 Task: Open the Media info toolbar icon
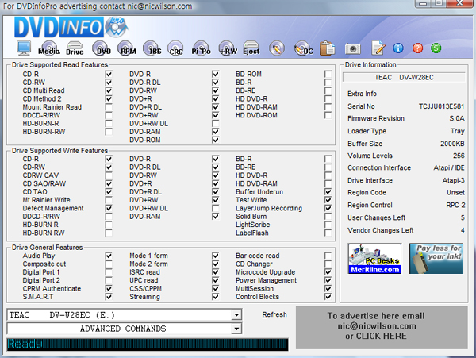click(x=49, y=48)
